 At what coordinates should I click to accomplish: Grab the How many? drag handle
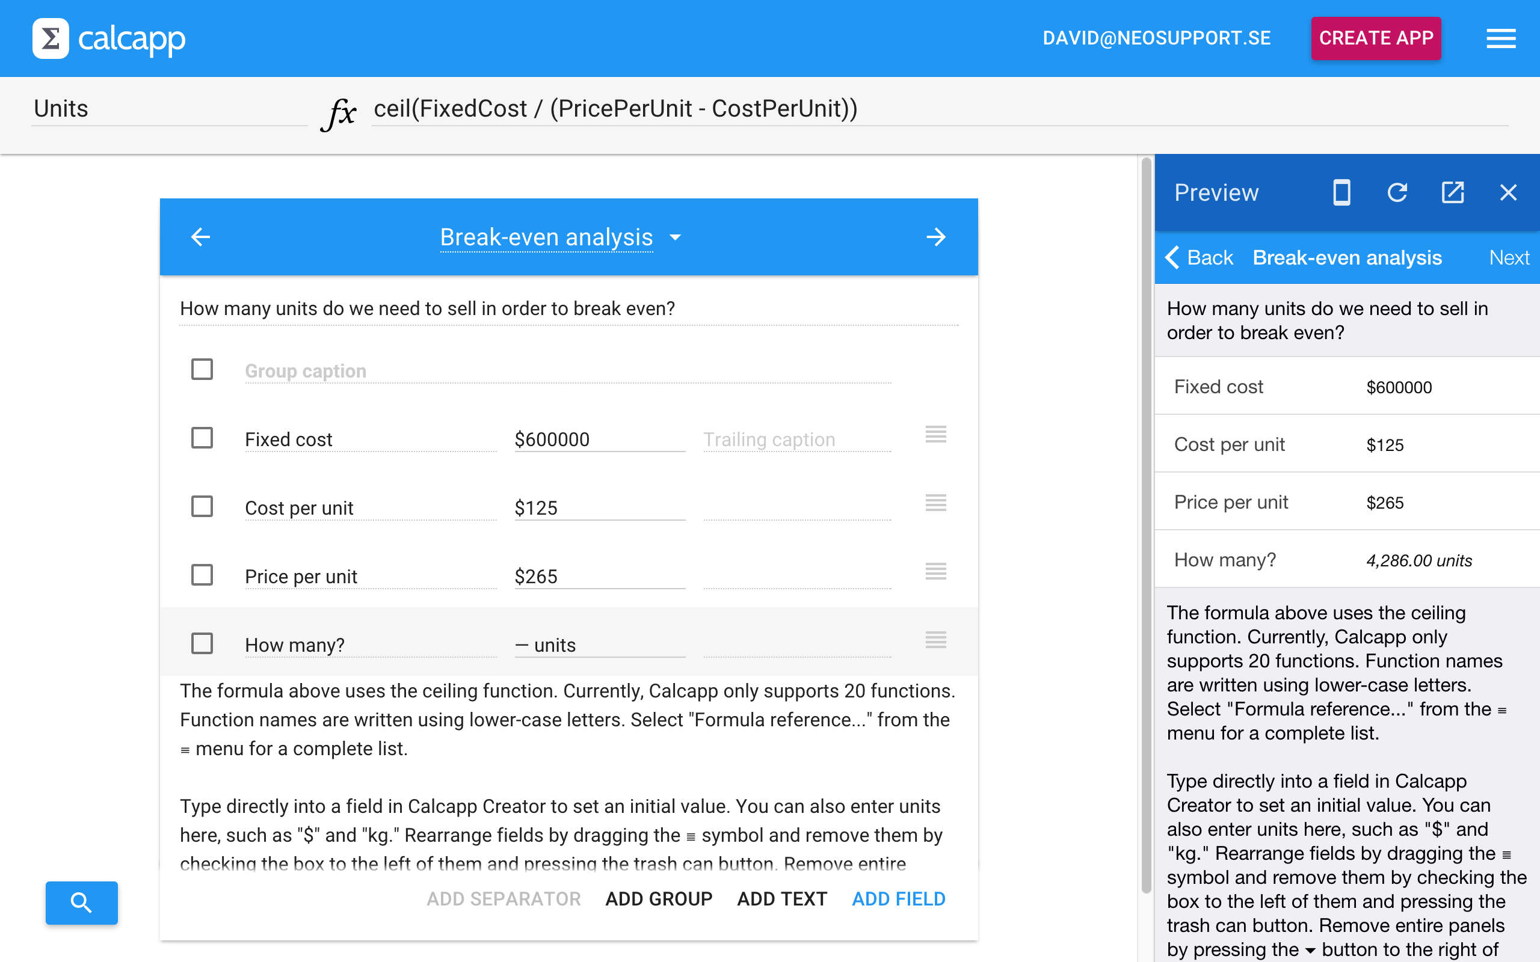(x=935, y=639)
